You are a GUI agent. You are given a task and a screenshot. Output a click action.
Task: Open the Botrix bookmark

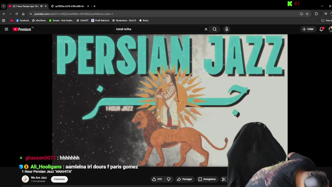click(x=144, y=21)
